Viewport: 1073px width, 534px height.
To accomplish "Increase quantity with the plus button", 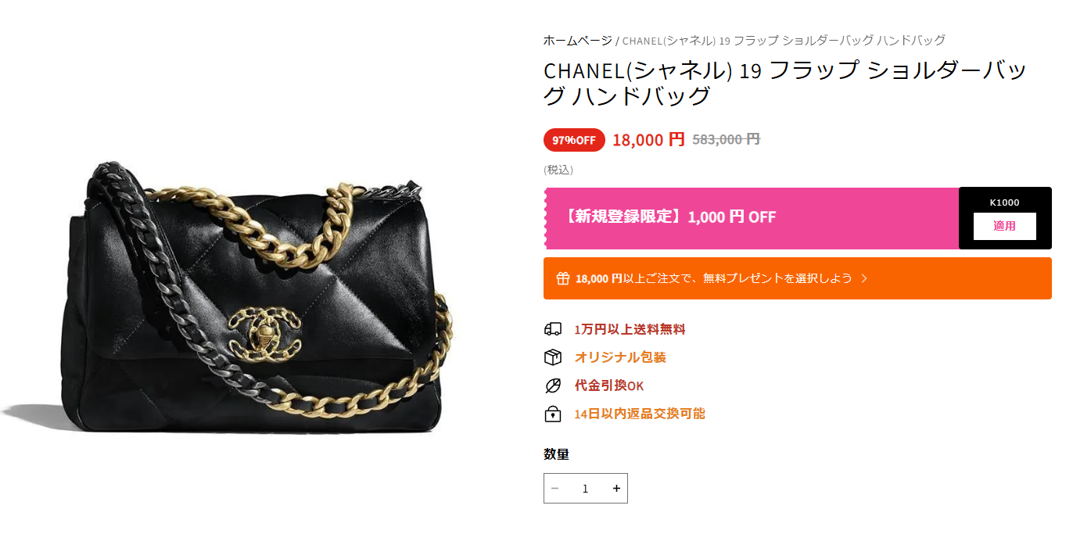I will tap(616, 489).
